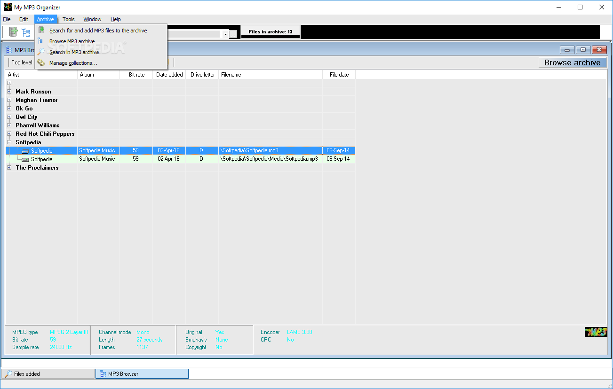Click the drive icon of the \Softpedia\Softpedia.mp3 row
Screen dimensions: 613x389
click(x=26, y=151)
